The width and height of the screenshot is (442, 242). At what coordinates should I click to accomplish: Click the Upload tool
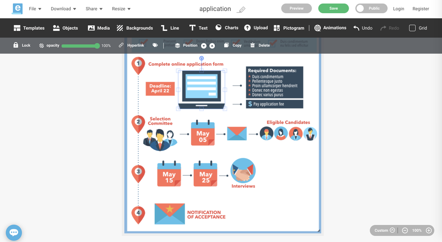click(256, 28)
